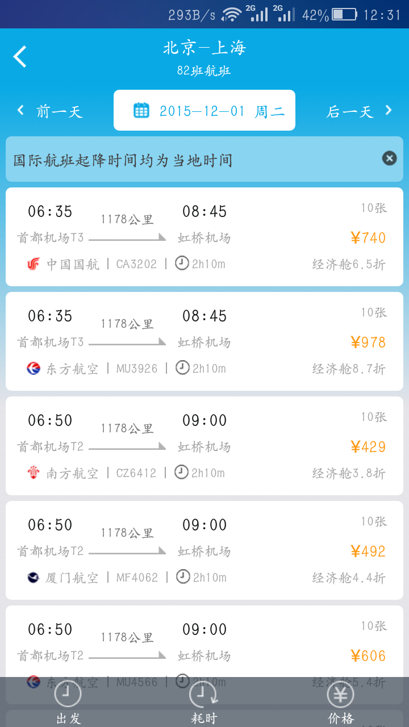Viewport: 409px width, 727px height.
Task: Sort flights by price
Action: (x=340, y=703)
